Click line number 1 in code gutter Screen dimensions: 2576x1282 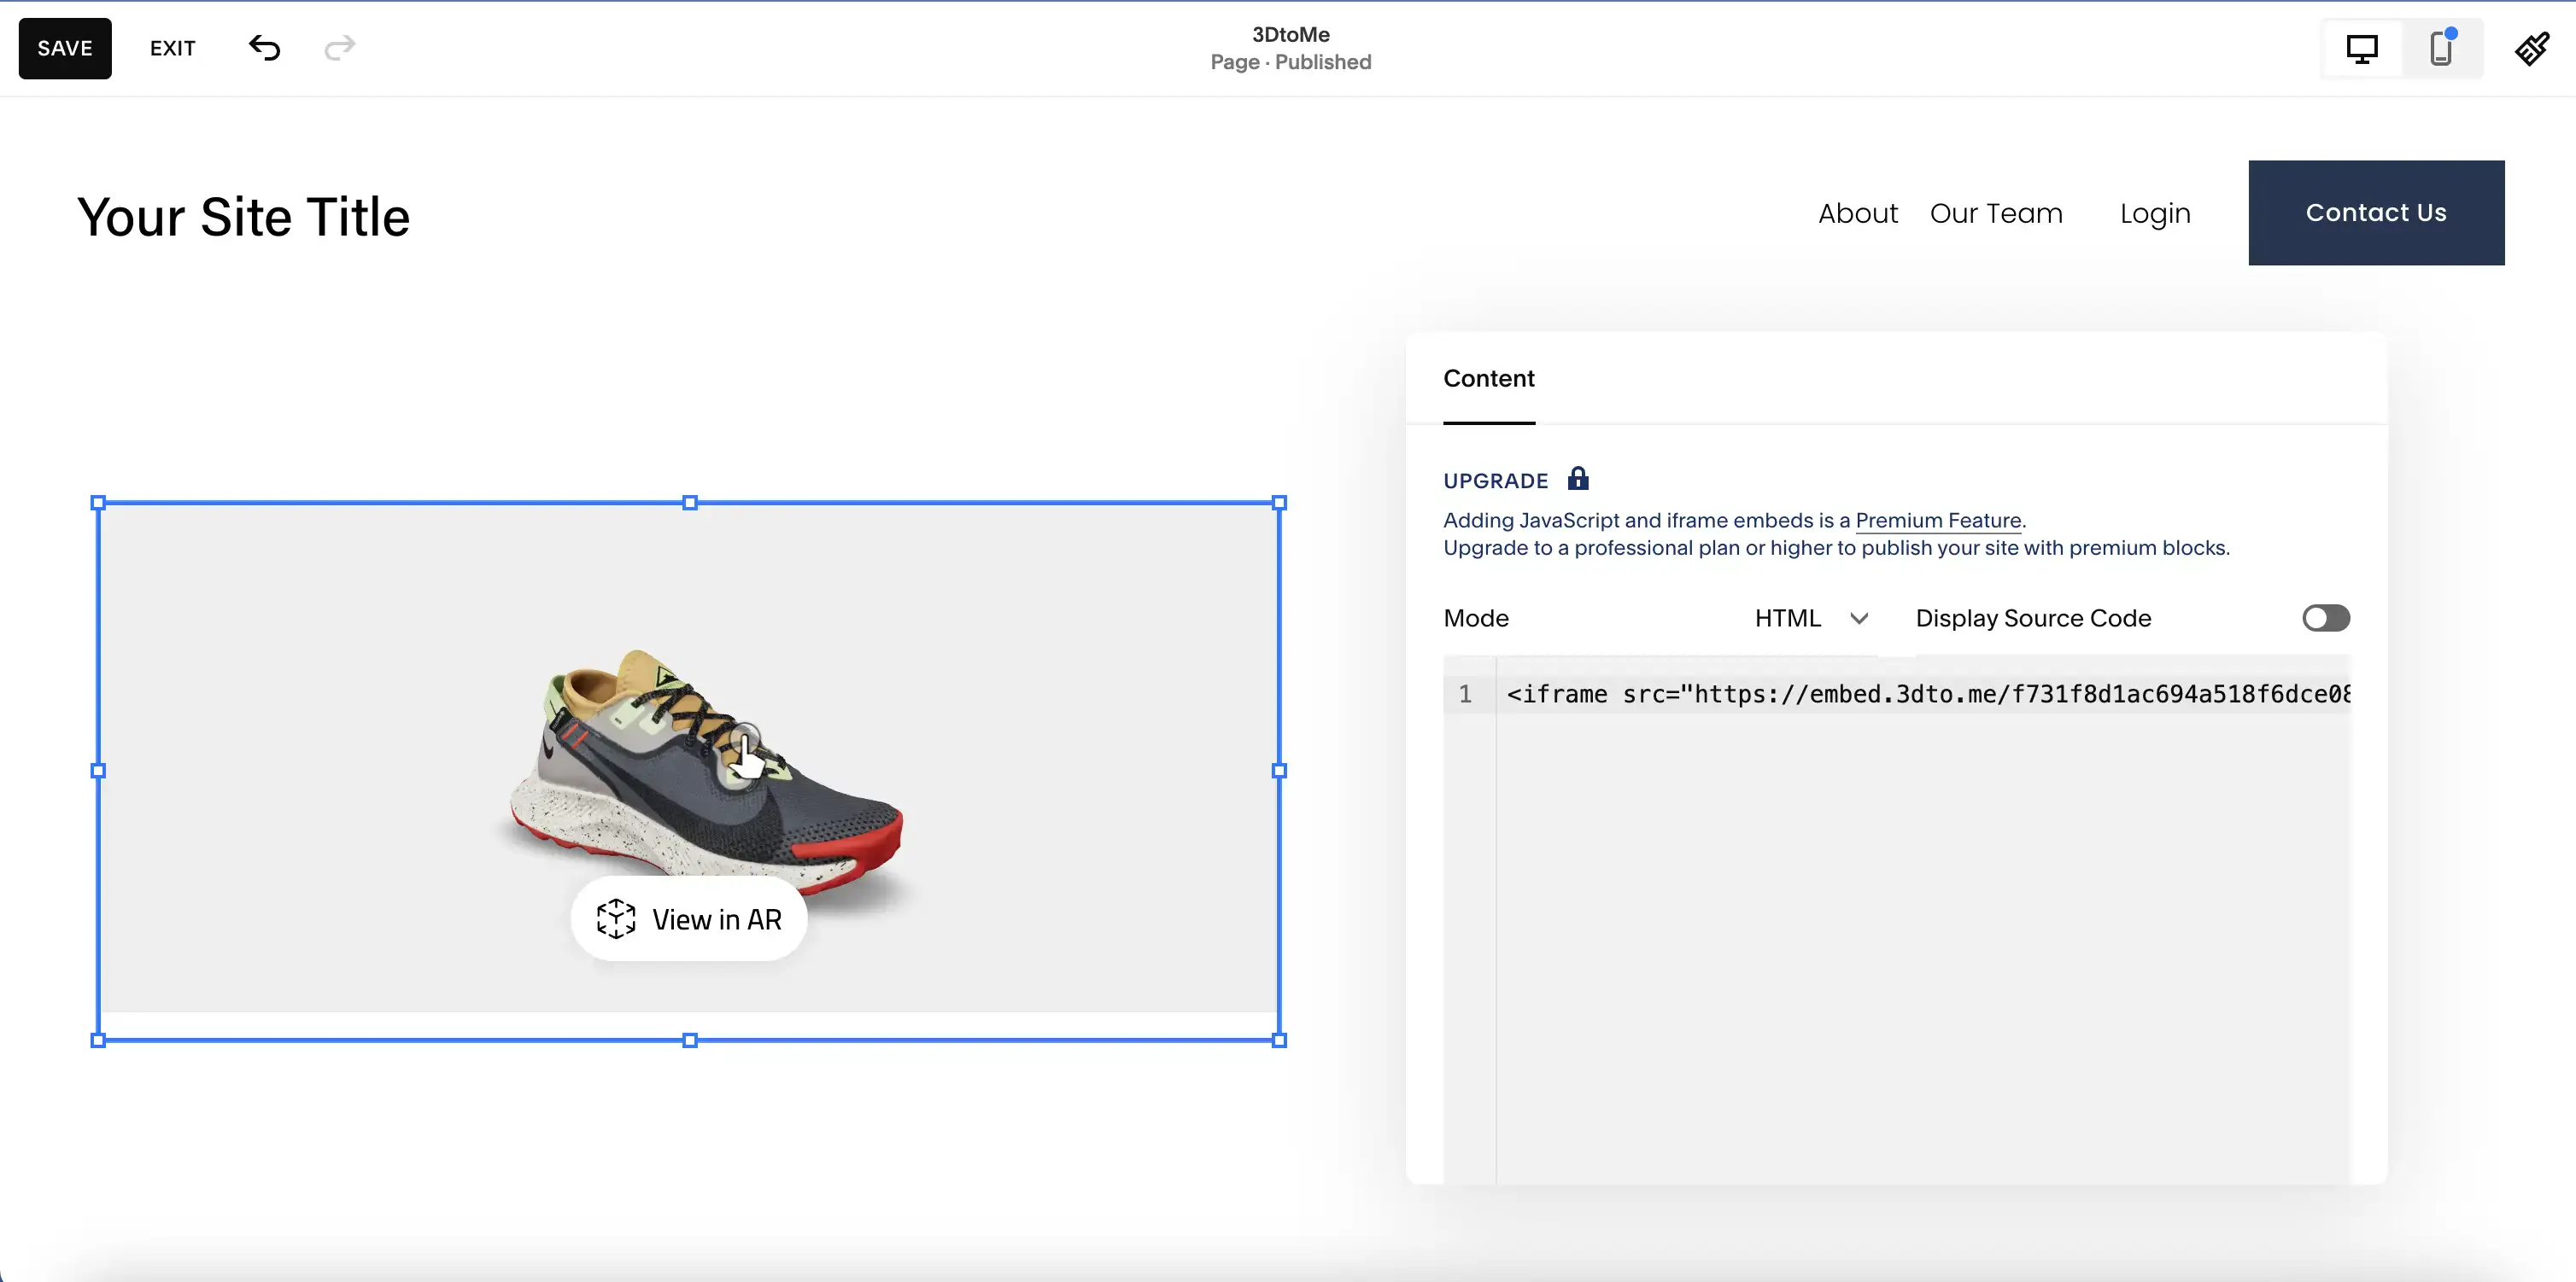[x=1465, y=695]
